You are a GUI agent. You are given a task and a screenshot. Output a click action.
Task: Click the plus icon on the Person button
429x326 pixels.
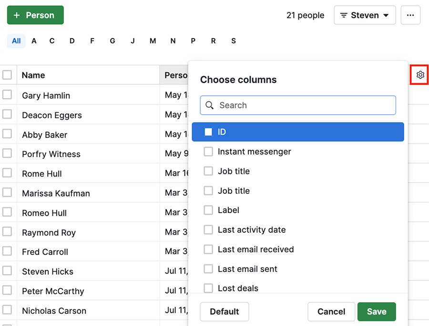coord(17,15)
